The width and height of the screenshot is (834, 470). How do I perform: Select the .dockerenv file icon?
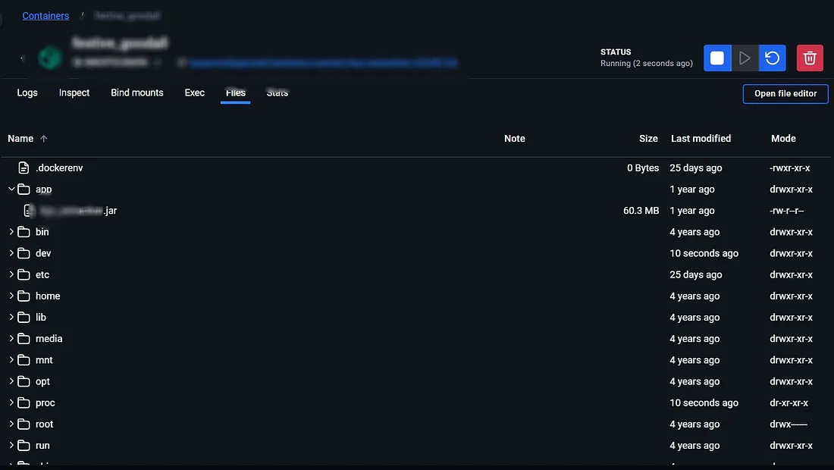pos(24,168)
